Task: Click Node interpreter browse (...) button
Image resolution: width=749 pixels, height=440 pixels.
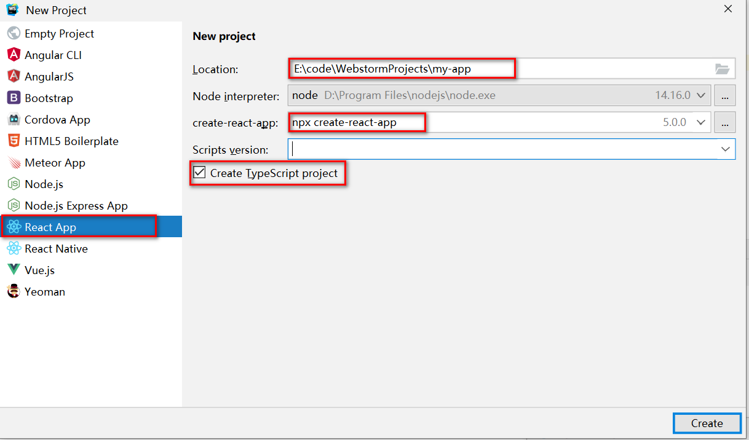Action: click(x=726, y=95)
